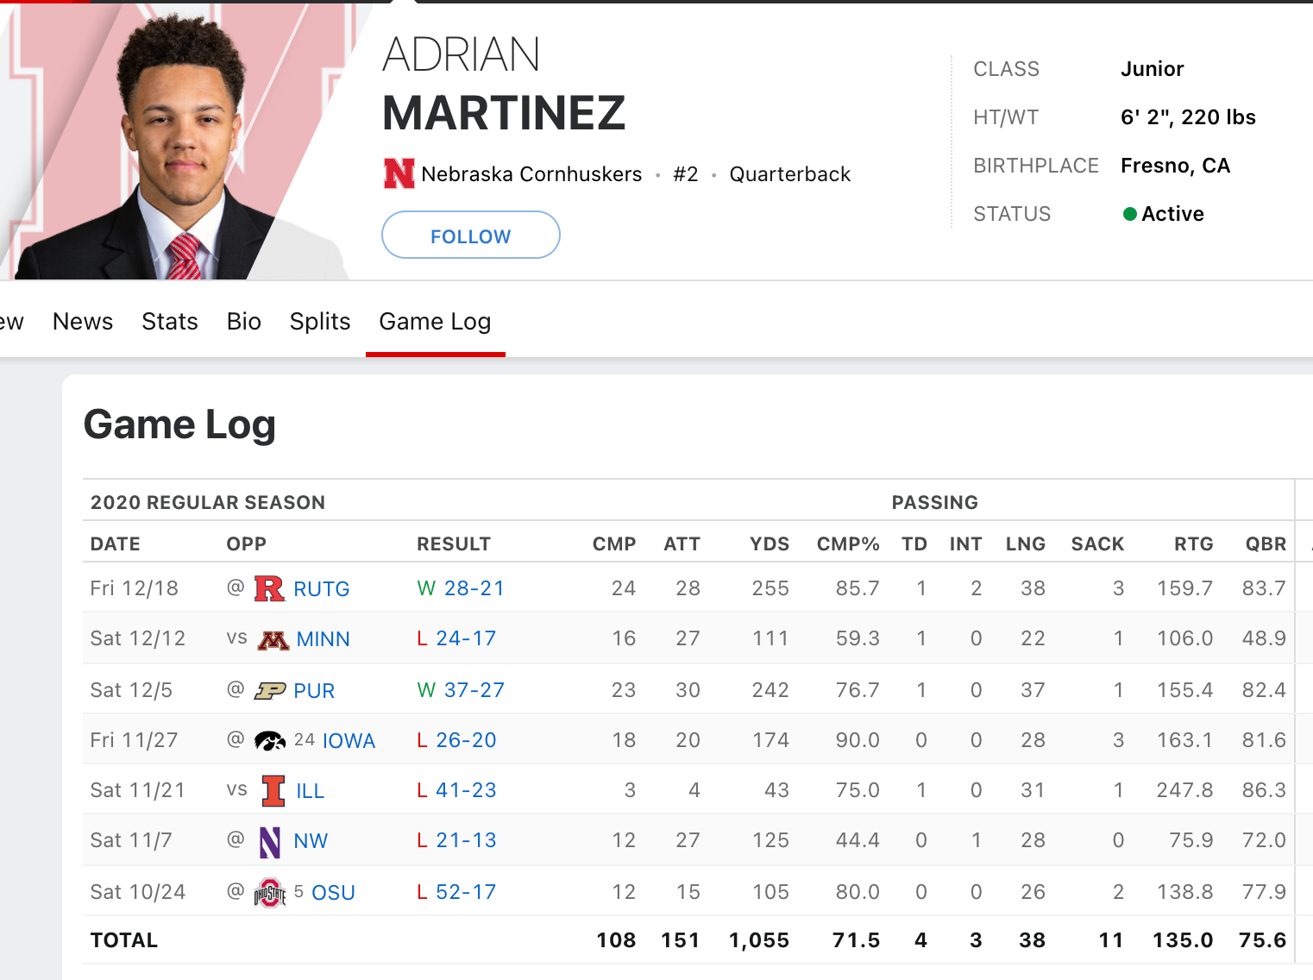The image size is (1313, 980).
Task: Go to the Splits tab
Action: [x=320, y=322]
